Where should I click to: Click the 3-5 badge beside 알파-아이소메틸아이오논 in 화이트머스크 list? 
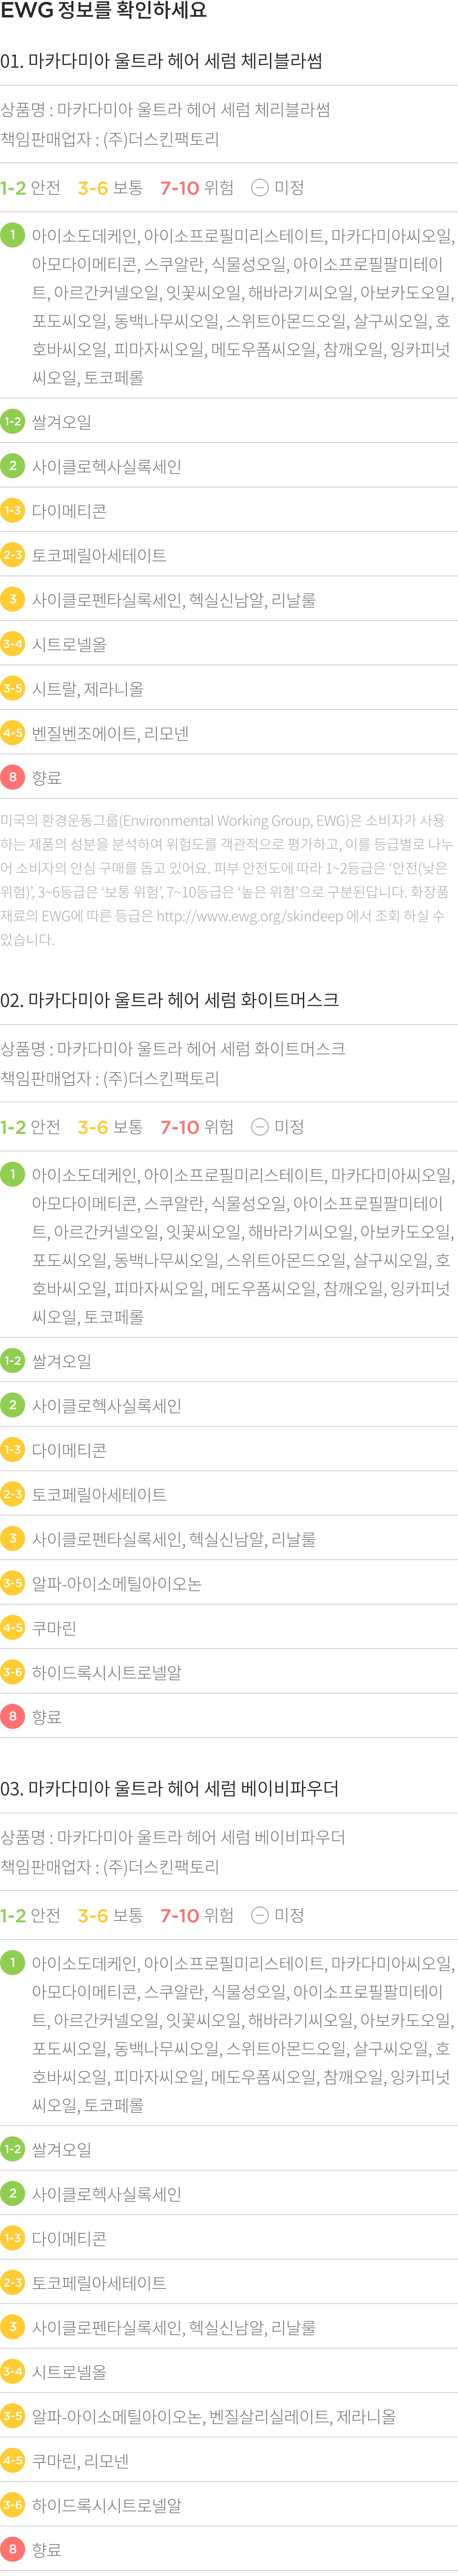[x=12, y=1583]
